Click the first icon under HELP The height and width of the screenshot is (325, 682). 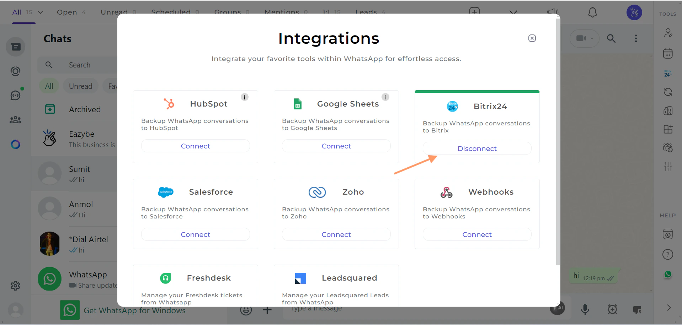point(668,234)
